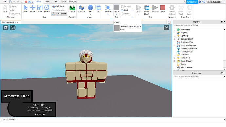
Task: Toggle Constraints option
Action: (x=59, y=10)
